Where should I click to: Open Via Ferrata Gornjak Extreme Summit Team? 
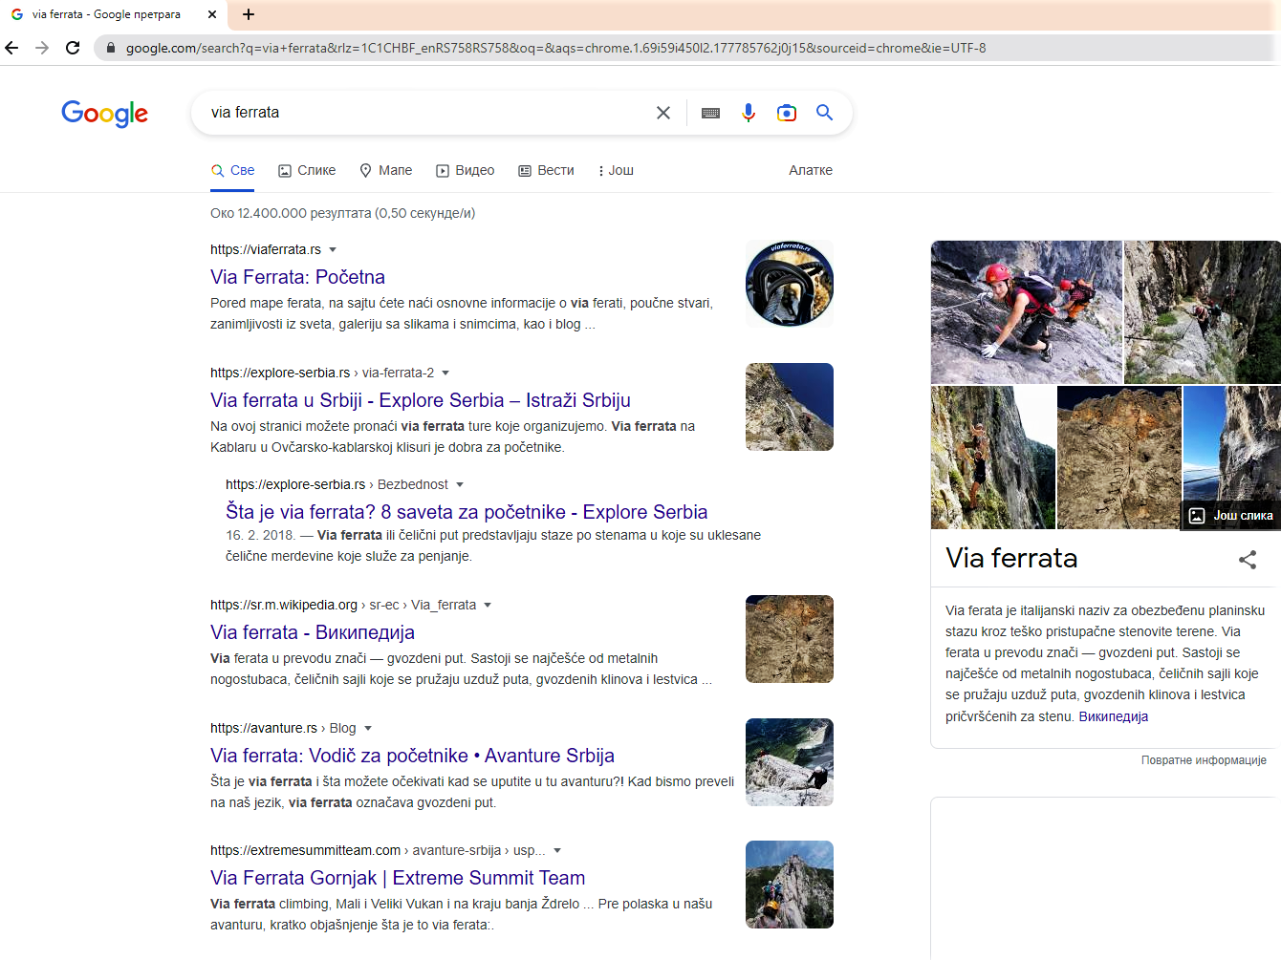pos(398,878)
